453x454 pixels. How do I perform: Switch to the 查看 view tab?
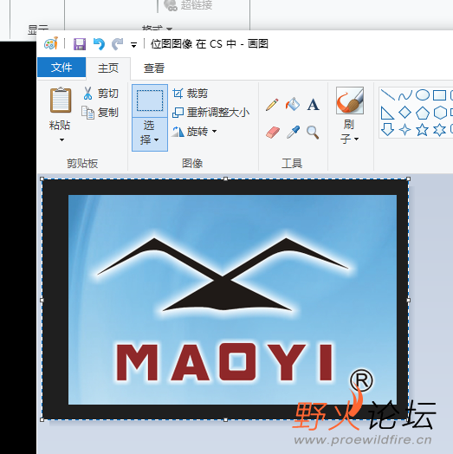[154, 68]
